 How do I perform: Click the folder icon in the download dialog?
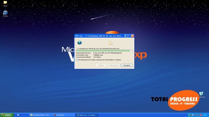point(110,43)
